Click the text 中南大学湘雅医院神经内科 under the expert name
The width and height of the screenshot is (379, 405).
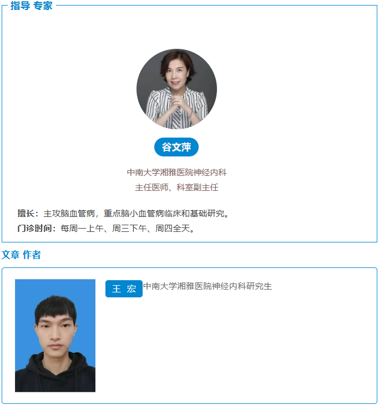[176, 173]
